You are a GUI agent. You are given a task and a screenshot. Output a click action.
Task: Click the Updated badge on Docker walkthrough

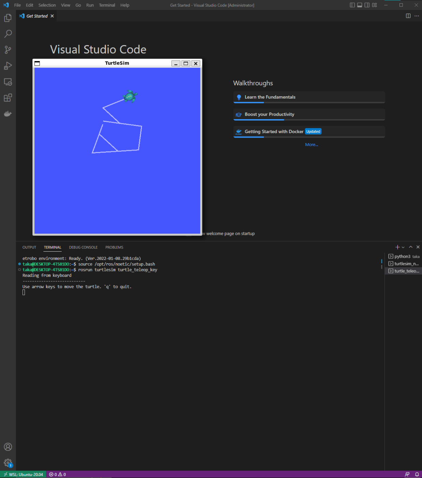pyautogui.click(x=313, y=131)
